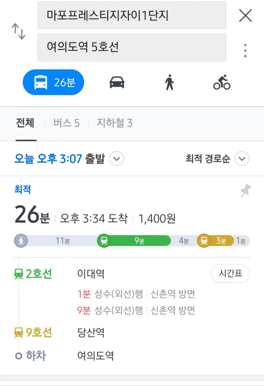
Task: Edit the 여의도역 5호선 destination field
Action: point(132,47)
